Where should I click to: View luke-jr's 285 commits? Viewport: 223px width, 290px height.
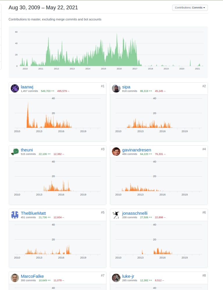[130, 280]
